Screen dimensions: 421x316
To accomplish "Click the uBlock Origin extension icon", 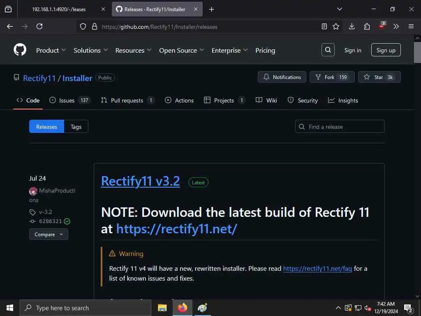I will (382, 26).
